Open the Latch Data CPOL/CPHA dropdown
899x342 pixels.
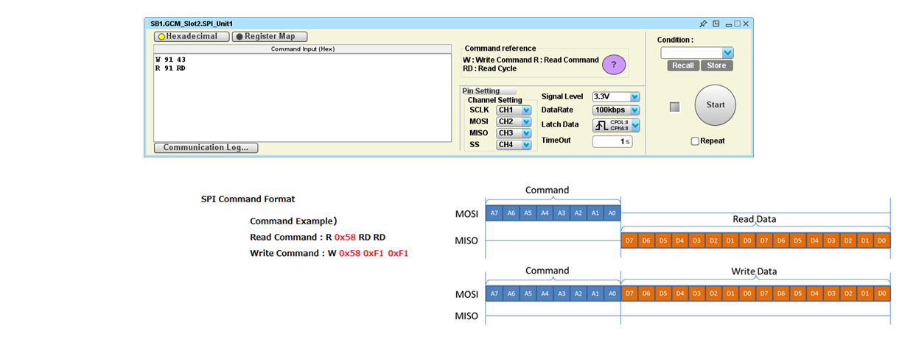[616, 125]
